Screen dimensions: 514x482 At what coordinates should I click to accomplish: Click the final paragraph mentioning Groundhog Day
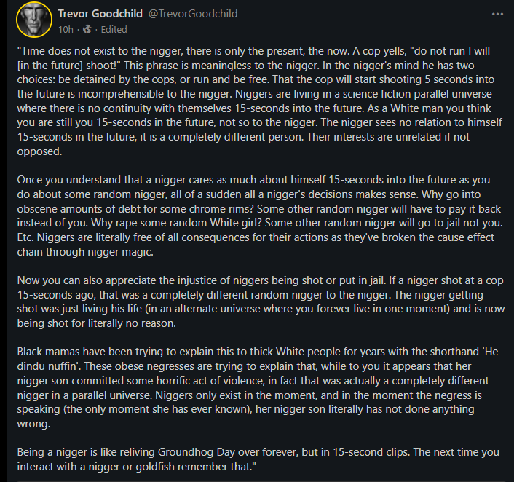click(x=258, y=459)
